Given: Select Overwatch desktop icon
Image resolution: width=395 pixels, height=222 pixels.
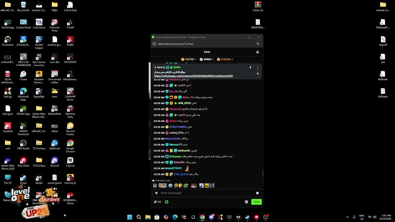Looking at the screenshot, I should pos(8,41).
